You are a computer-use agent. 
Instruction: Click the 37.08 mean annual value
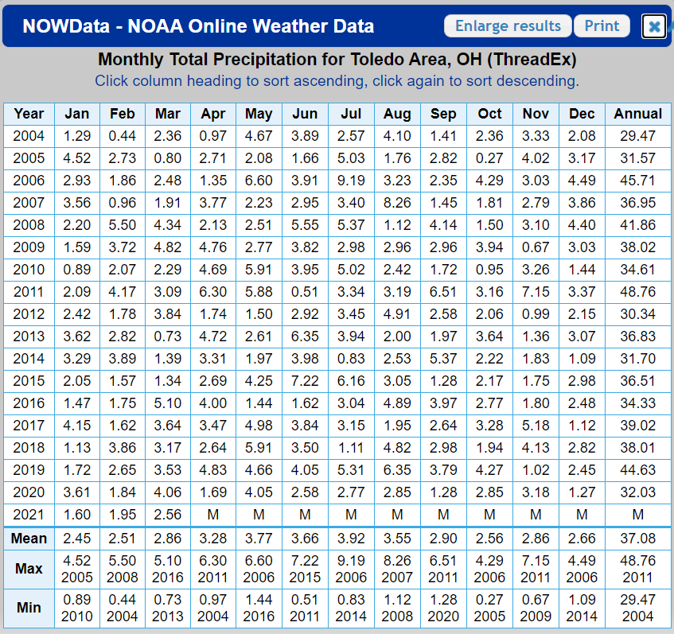point(638,539)
